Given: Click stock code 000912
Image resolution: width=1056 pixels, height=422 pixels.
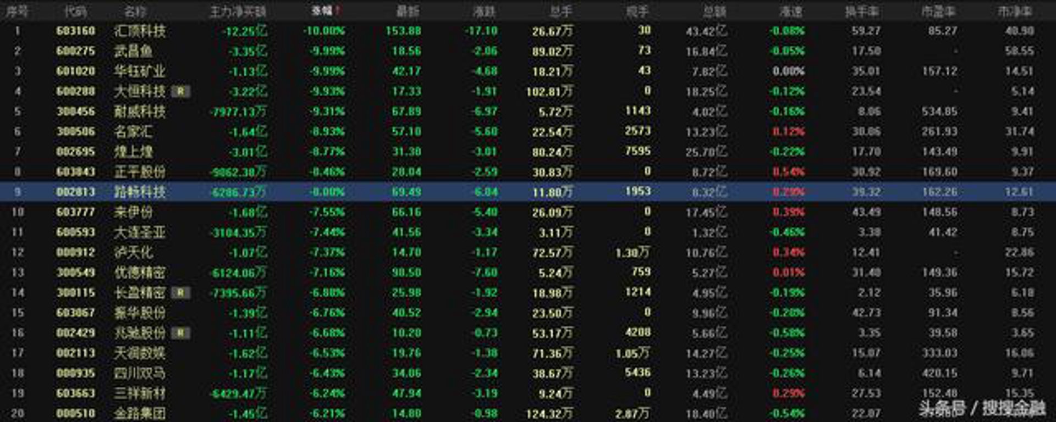Looking at the screenshot, I should [76, 253].
